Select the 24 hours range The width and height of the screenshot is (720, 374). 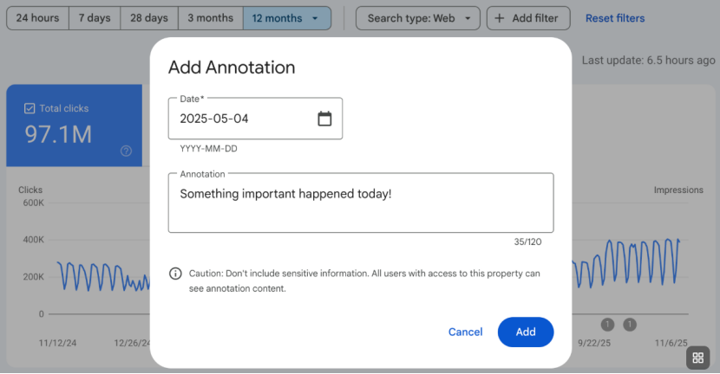[x=37, y=18]
